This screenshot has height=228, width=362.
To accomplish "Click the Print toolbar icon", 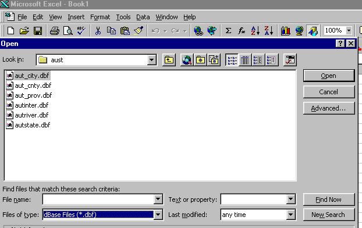I will (x=55, y=30).
